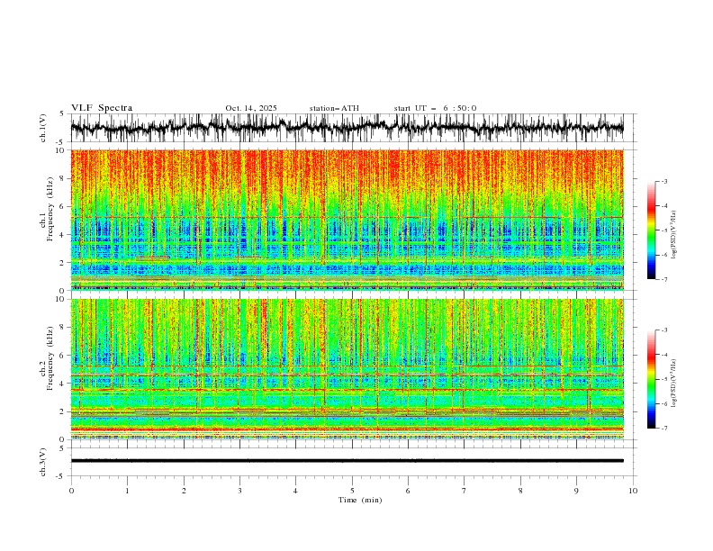
Task: Click the ch.2 '6' kHz tick label
Action: point(62,356)
